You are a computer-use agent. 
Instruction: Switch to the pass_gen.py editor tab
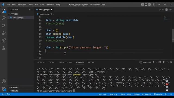click(44, 10)
